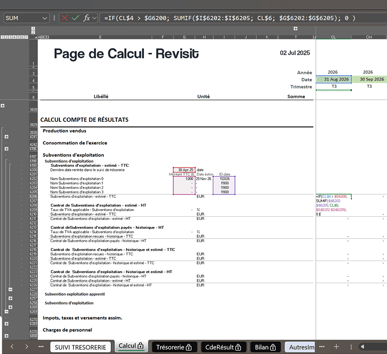Show row outline level 1
387x354 pixels.
point(2,37)
